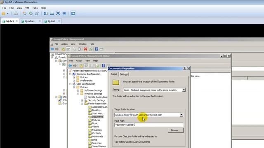Open the snapshot manager icon
This screenshot has width=264, height=148.
click(37, 14)
